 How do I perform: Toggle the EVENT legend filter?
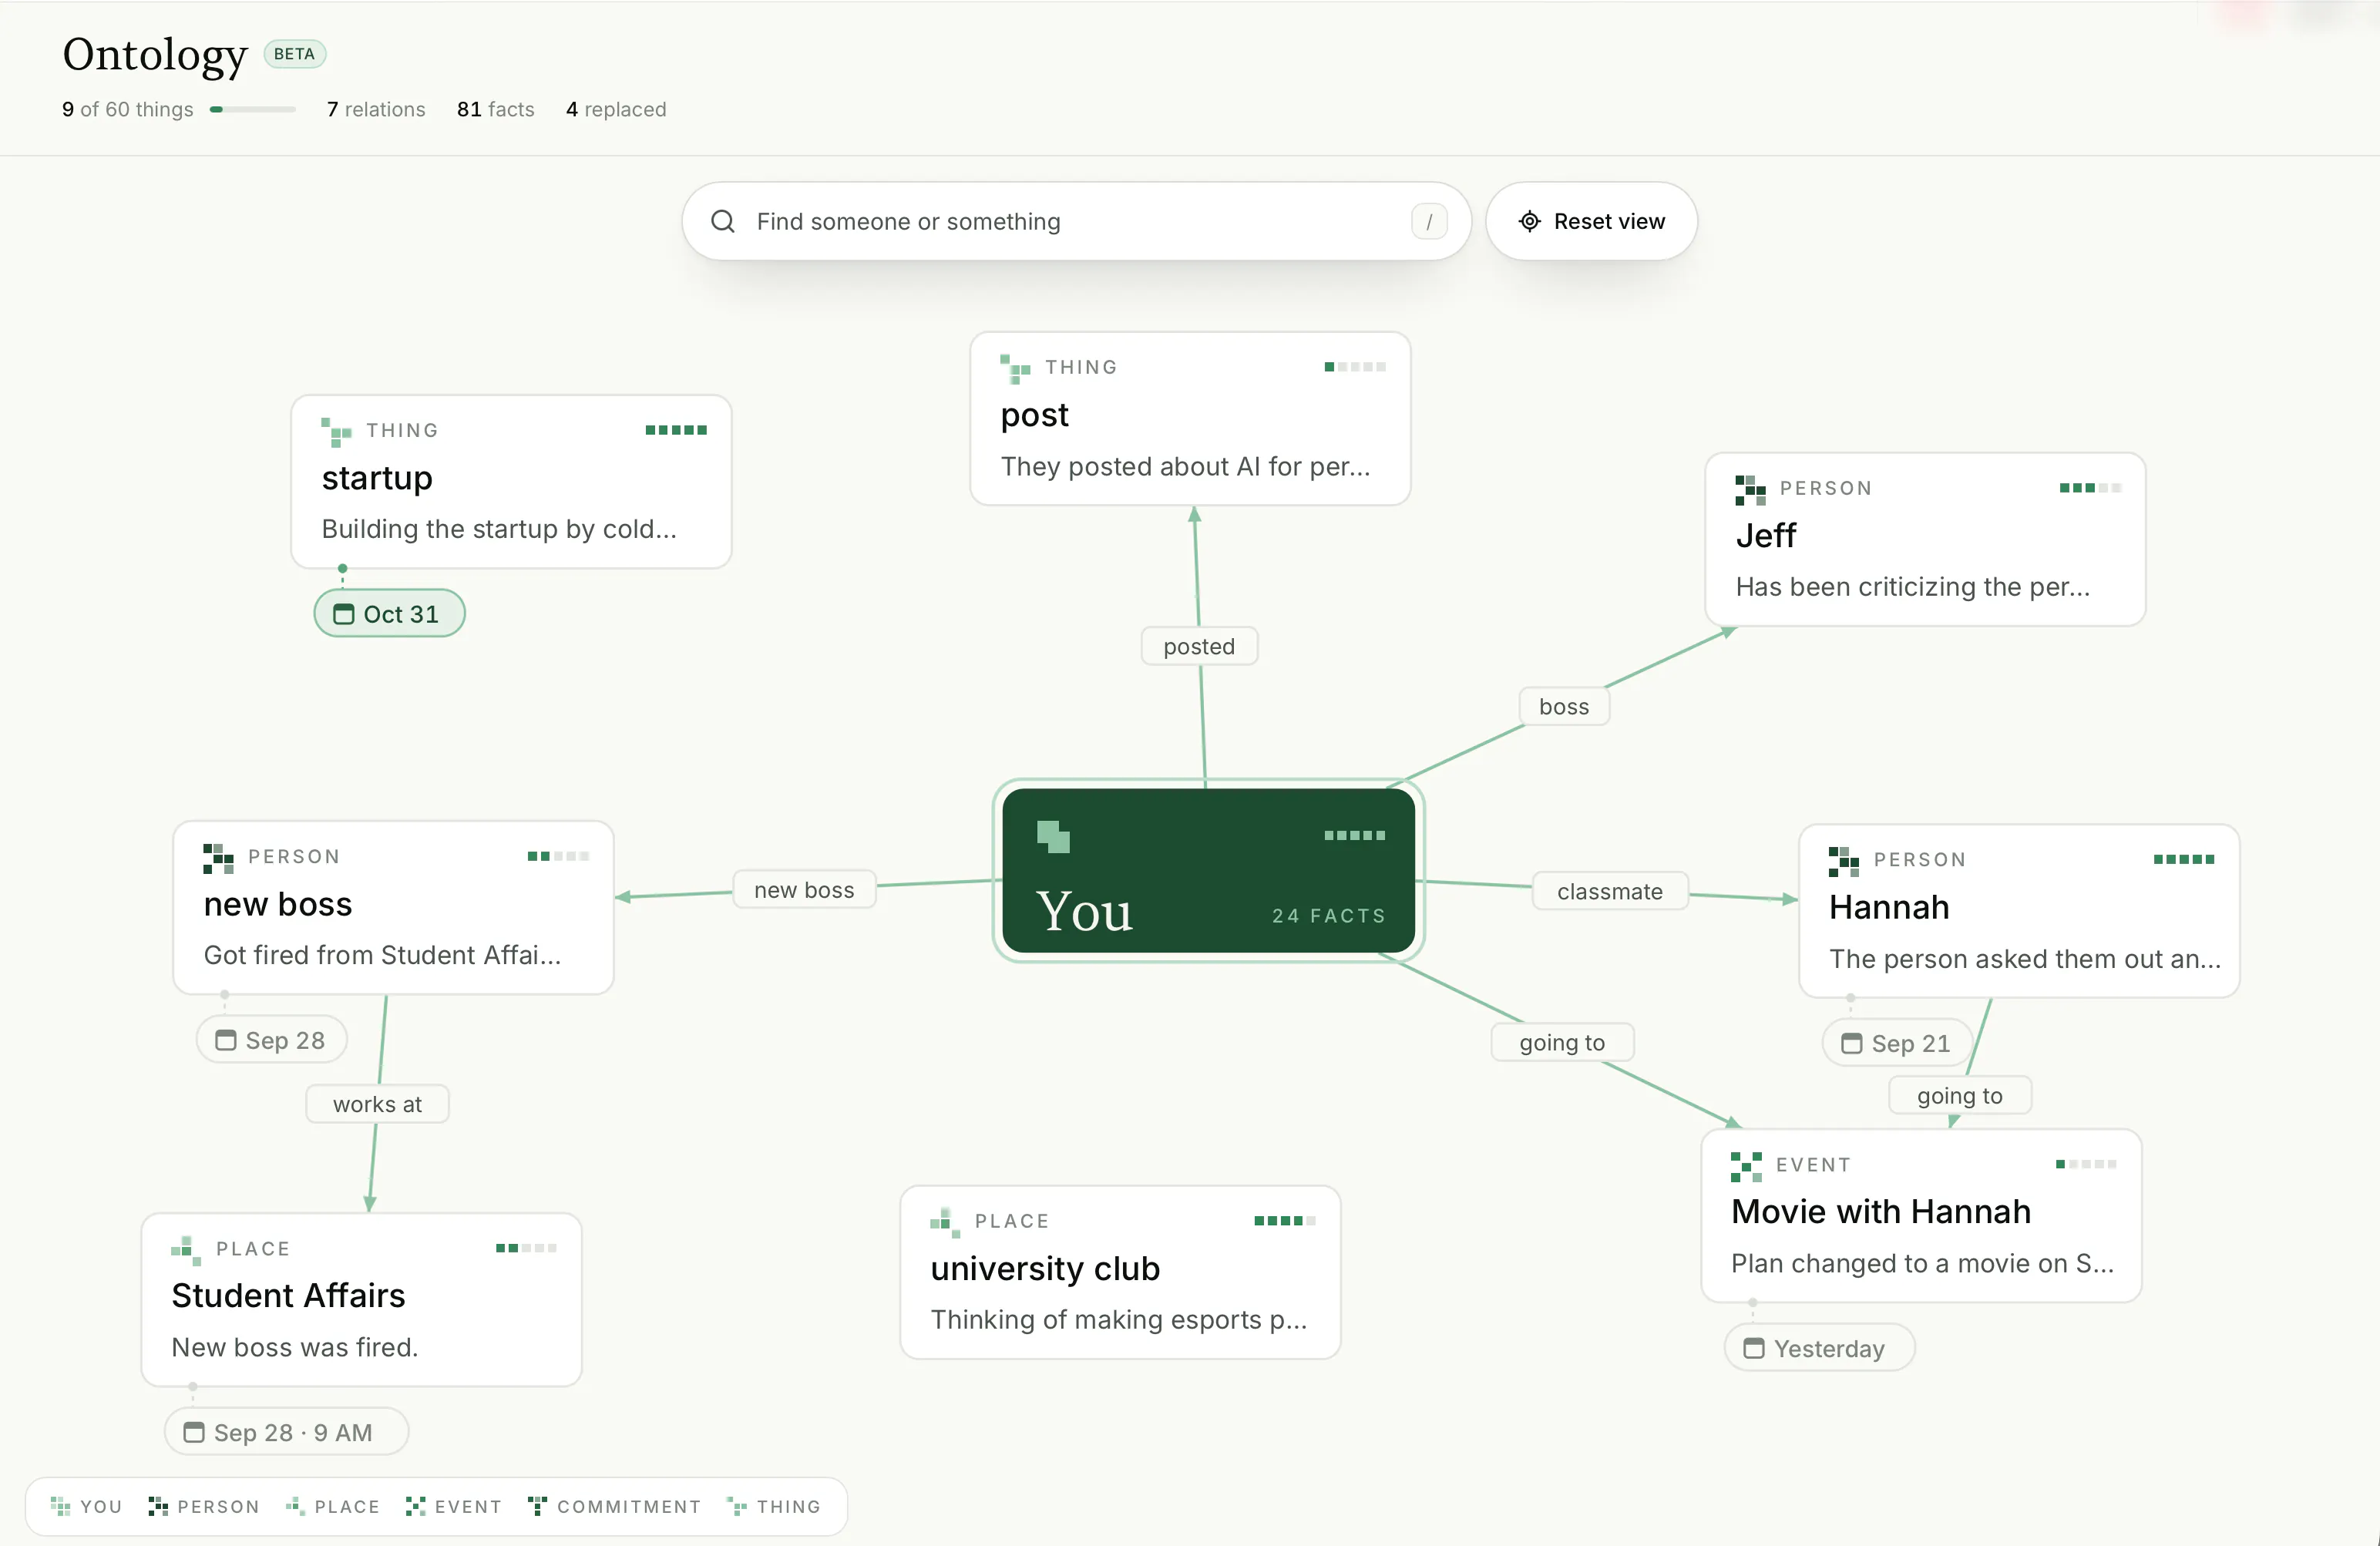(453, 1506)
